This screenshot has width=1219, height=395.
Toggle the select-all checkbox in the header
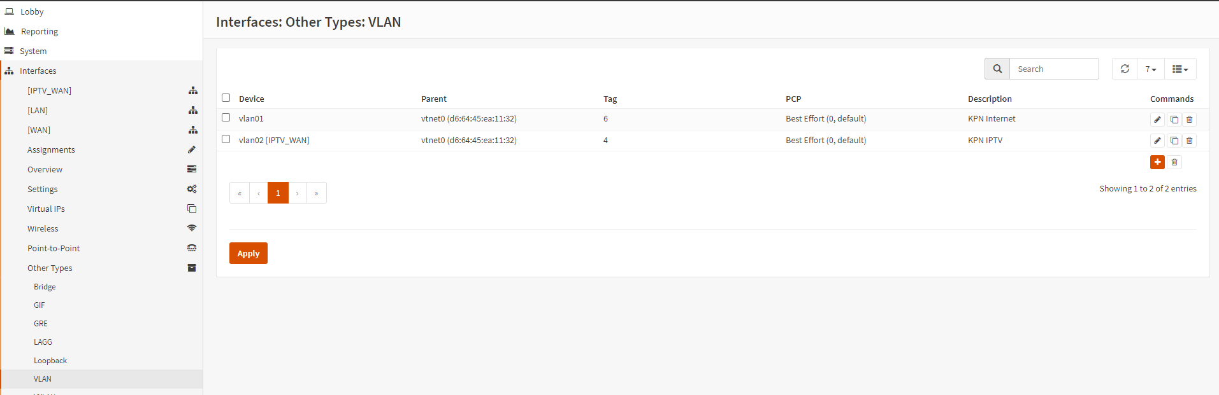[226, 98]
